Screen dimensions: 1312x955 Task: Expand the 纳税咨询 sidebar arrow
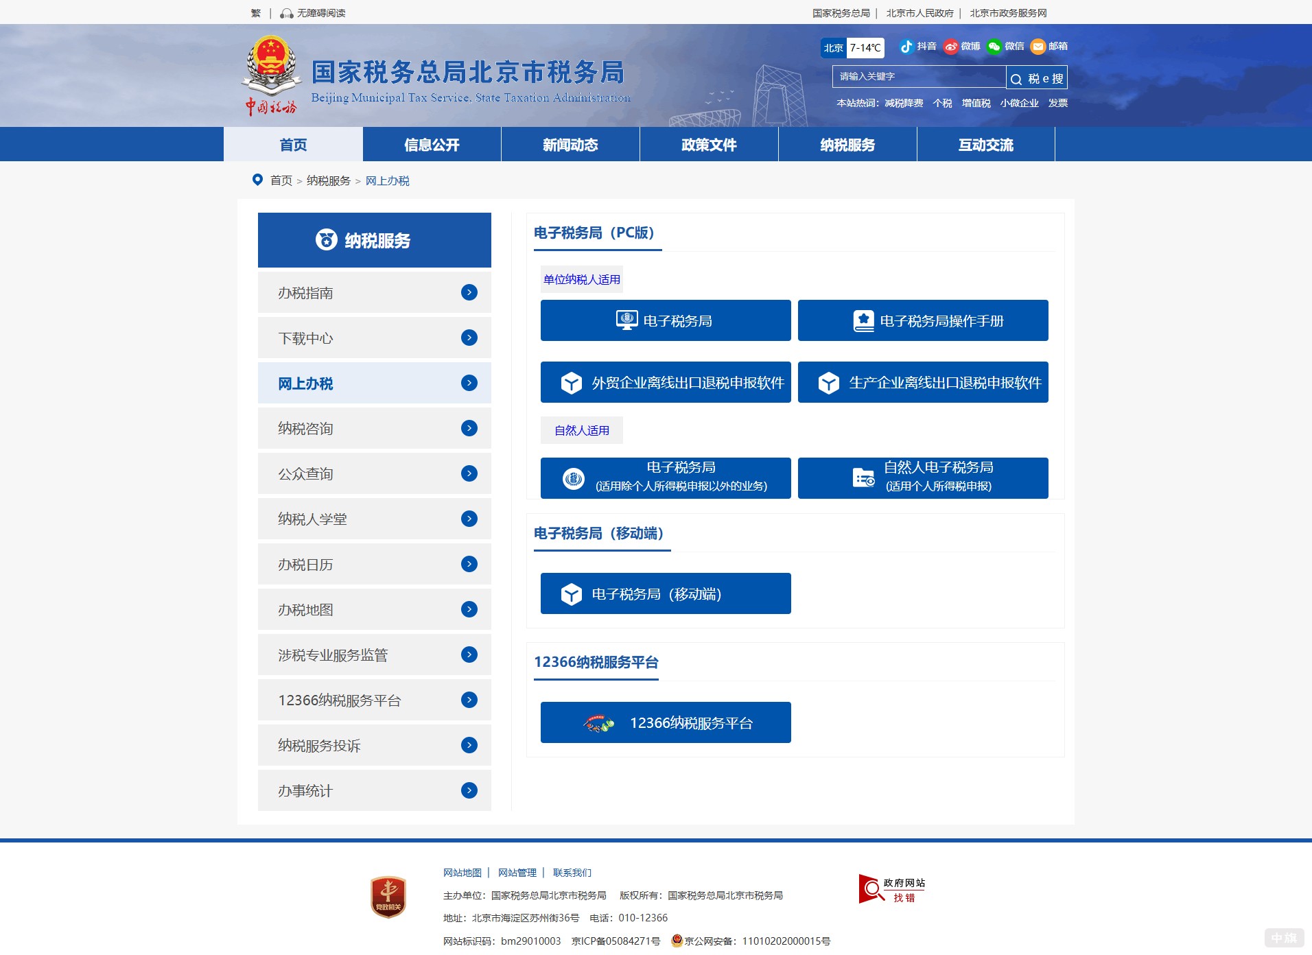[x=469, y=429]
